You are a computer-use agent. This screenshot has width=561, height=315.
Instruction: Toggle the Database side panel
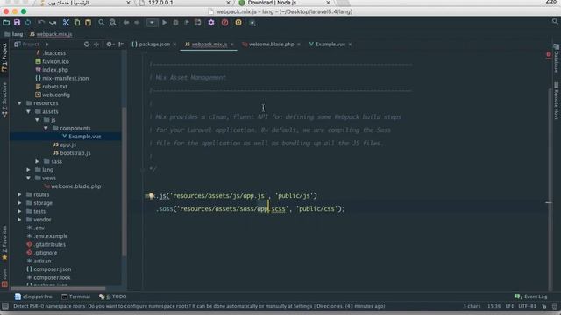point(557,59)
